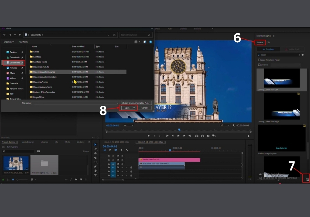Screen dimensions: 310x217
Task: Enable the Libraries checkbox
Action: click(259, 64)
